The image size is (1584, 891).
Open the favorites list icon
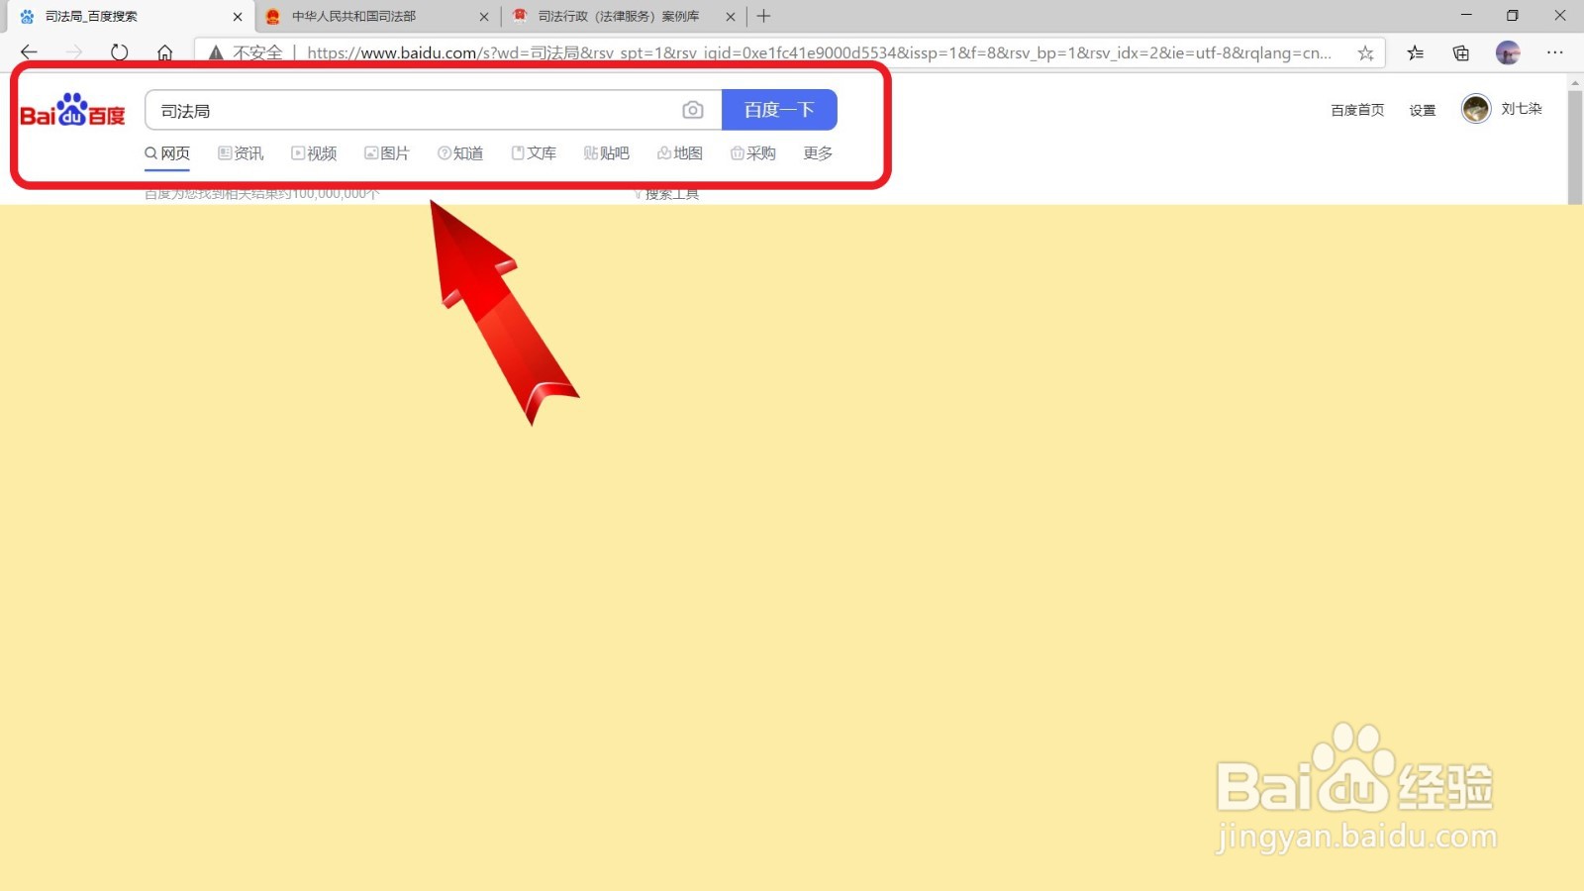(1416, 52)
